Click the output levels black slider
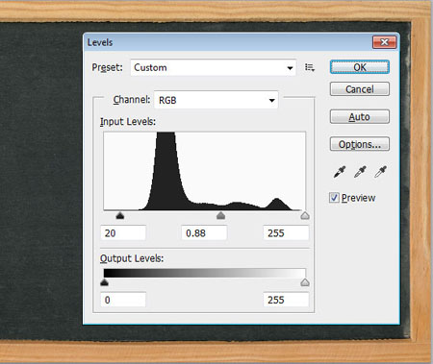This screenshot has width=433, height=364. (x=104, y=282)
